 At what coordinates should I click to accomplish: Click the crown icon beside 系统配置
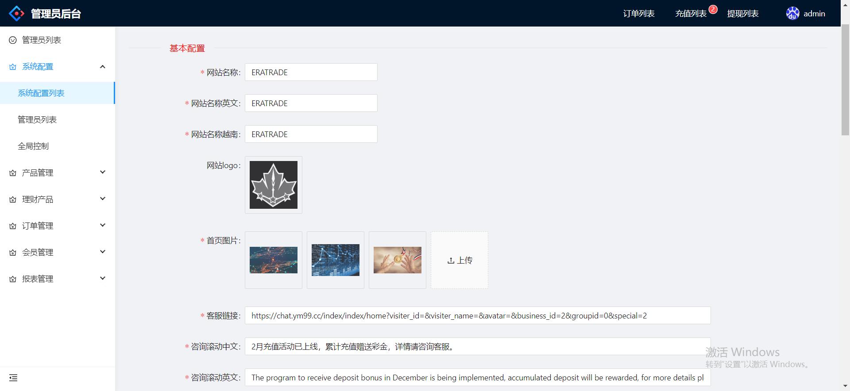point(13,67)
